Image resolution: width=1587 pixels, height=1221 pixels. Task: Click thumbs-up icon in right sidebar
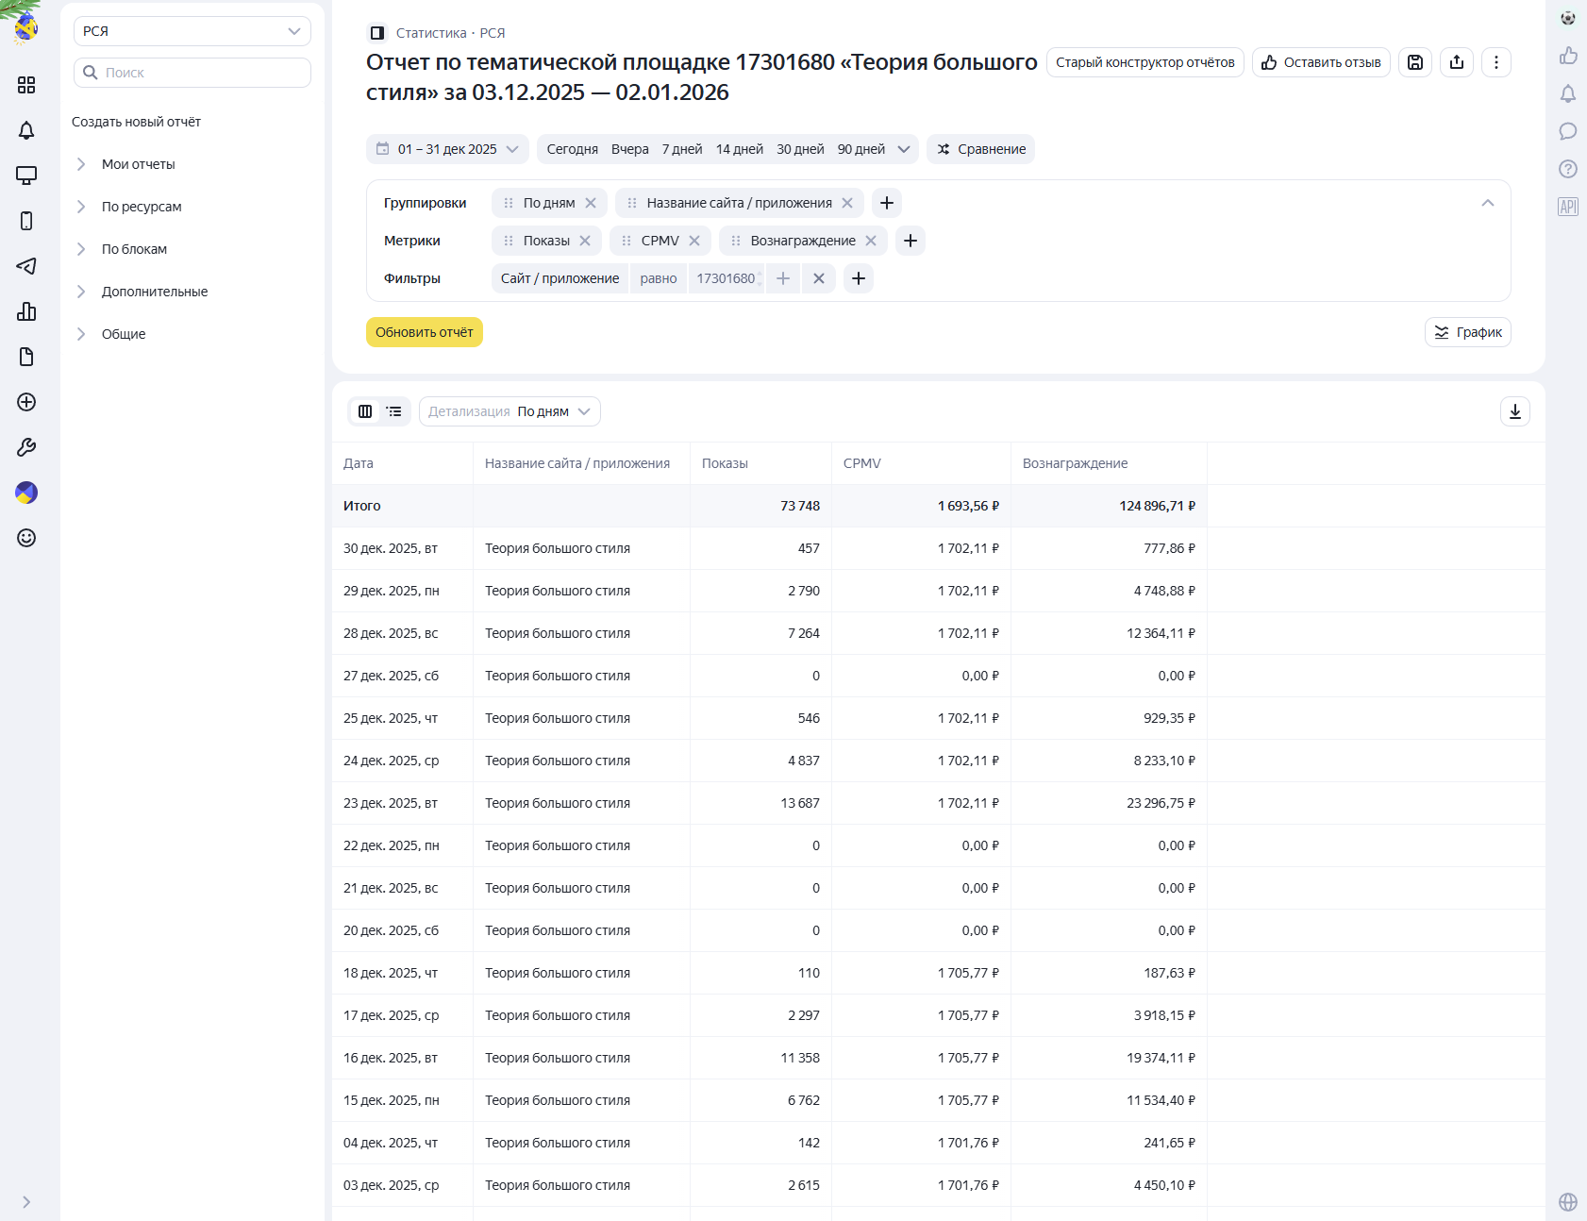pyautogui.click(x=1568, y=56)
